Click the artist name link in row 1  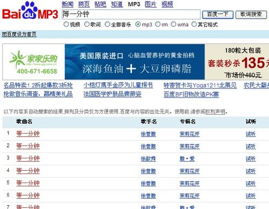(148, 134)
